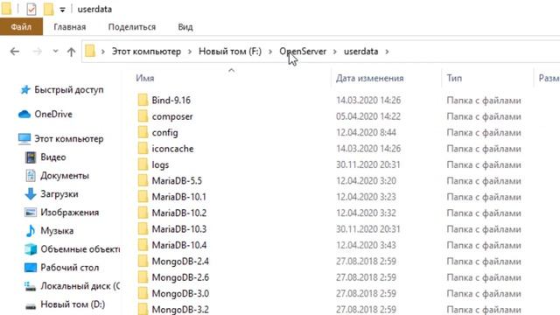Click the This PC monitor icon in sidebar

24,139
